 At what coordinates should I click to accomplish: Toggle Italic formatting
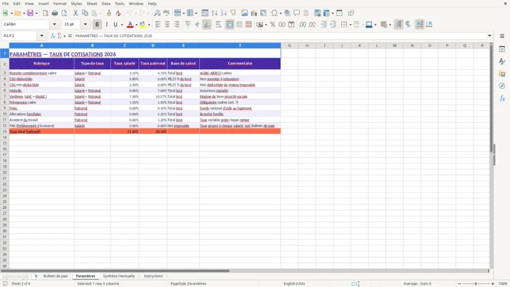(x=107, y=24)
